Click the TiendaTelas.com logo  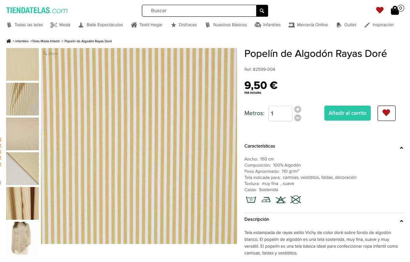pos(37,11)
